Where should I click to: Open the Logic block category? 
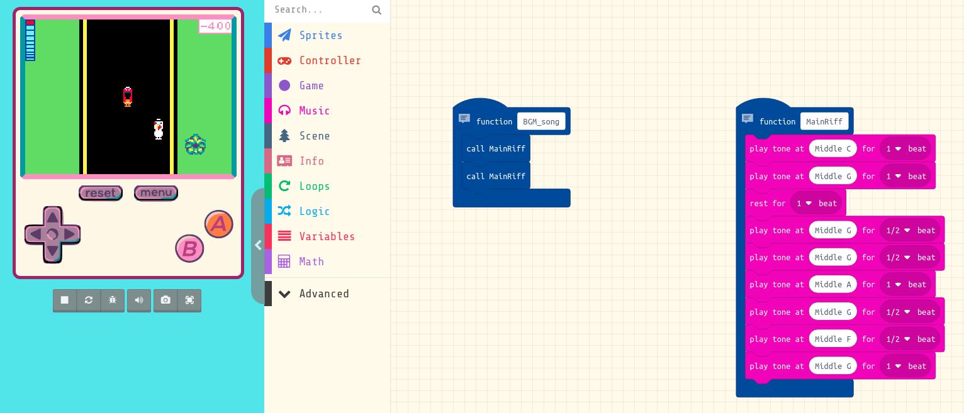tap(314, 211)
